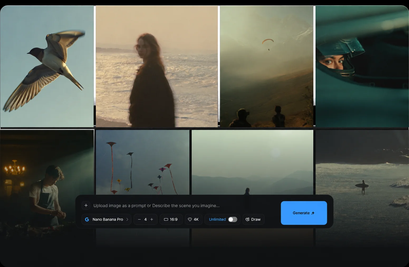Expand the Nano Banana Pro model chevron

(127, 219)
